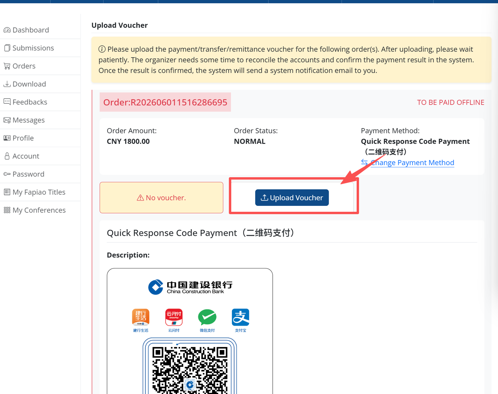Image resolution: width=498 pixels, height=394 pixels.
Task: Click the TO BE PAID OFFLINE status
Action: click(451, 102)
